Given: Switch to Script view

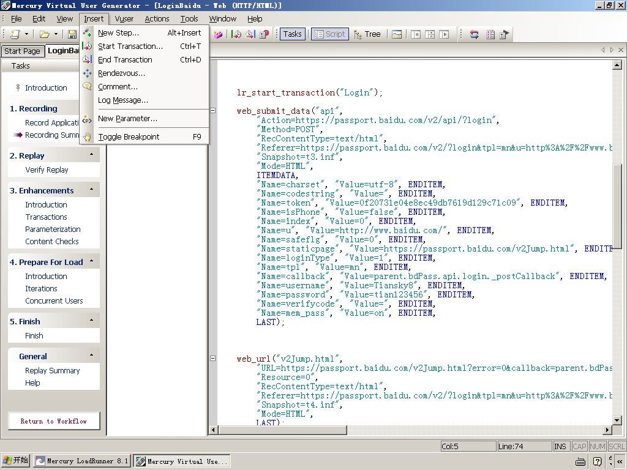Looking at the screenshot, I should 330,34.
